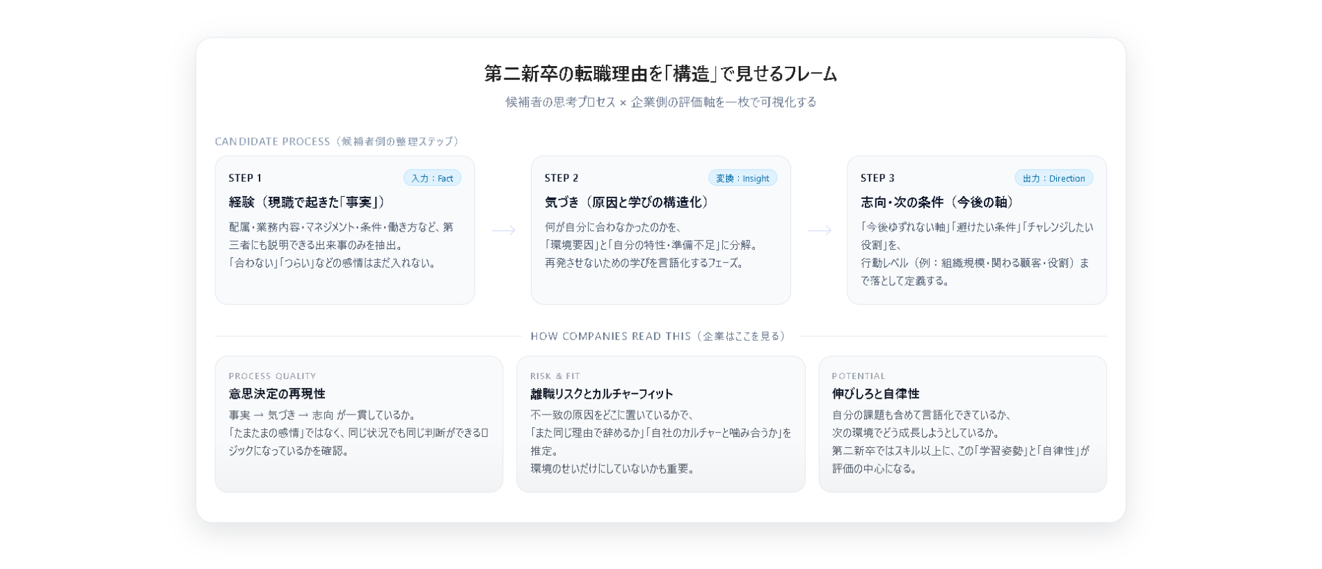Click the arrow between Step 2 and Step 3

coord(819,230)
